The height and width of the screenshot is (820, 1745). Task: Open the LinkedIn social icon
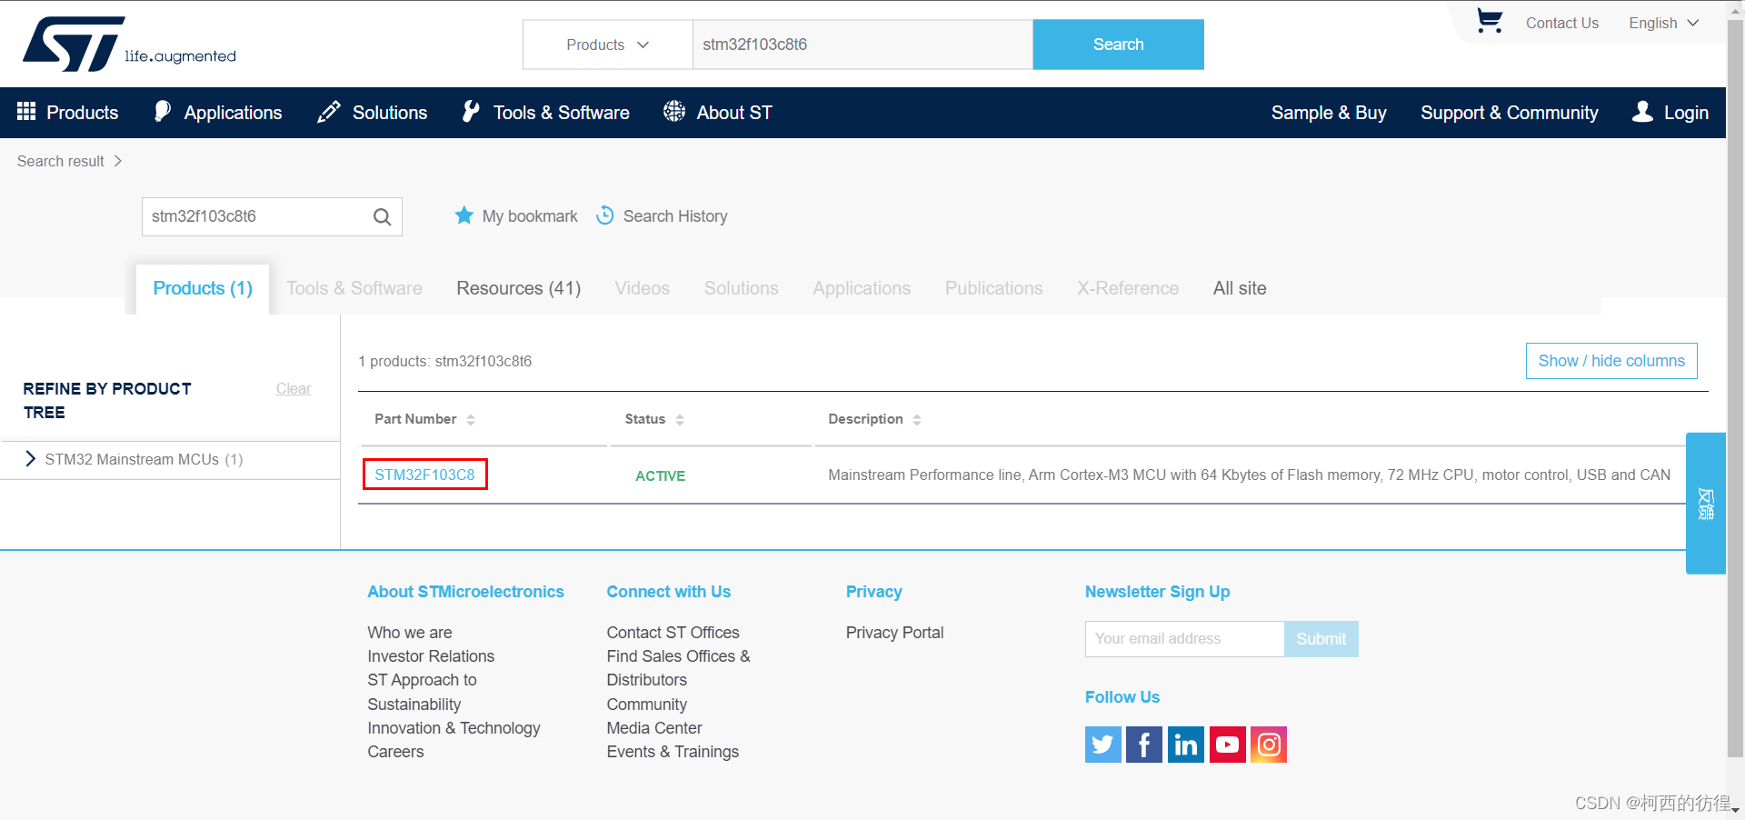point(1185,745)
